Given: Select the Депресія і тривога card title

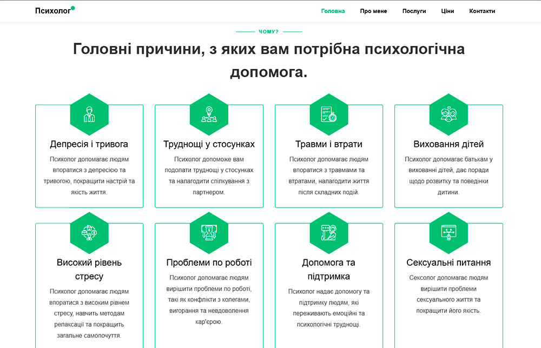Looking at the screenshot, I should (x=89, y=144).
